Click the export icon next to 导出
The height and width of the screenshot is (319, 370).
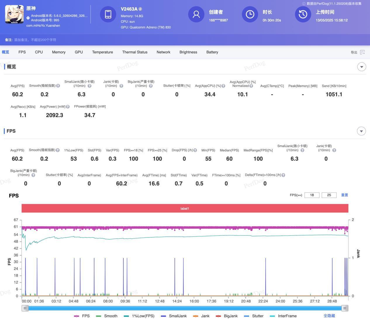pyautogui.click(x=362, y=52)
